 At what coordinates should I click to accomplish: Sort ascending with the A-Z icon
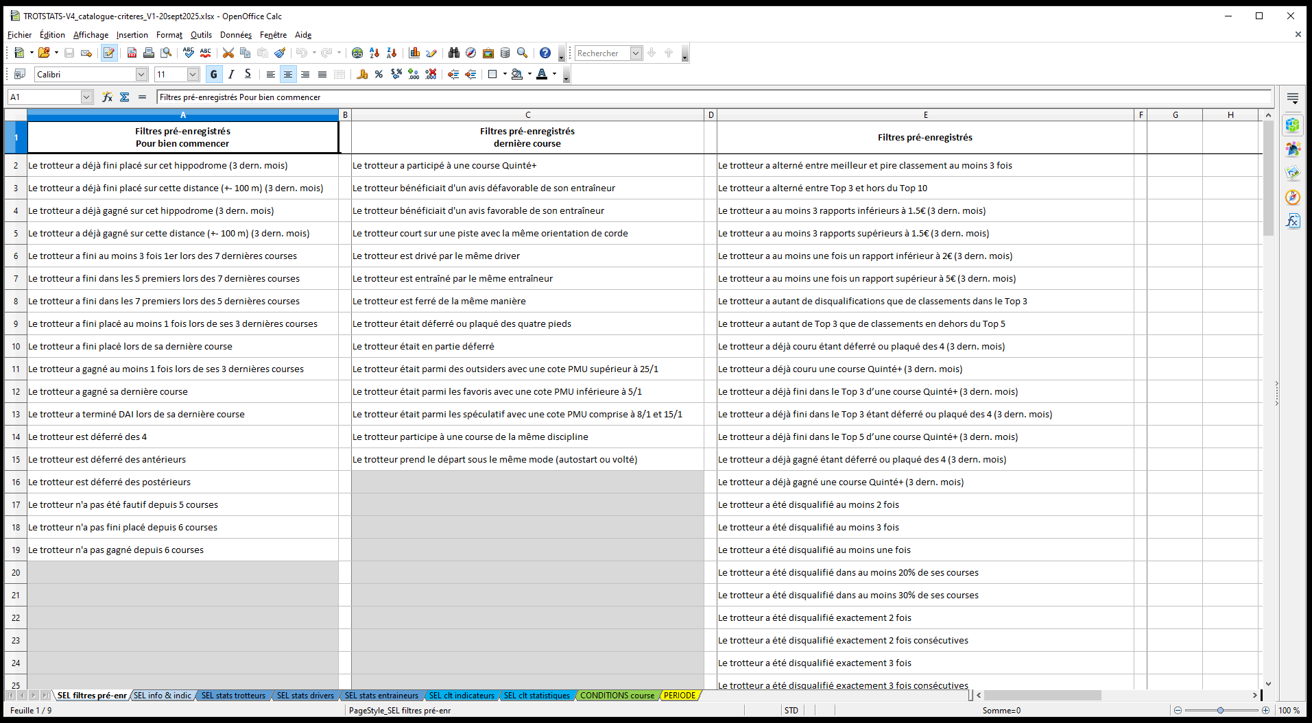pos(374,53)
